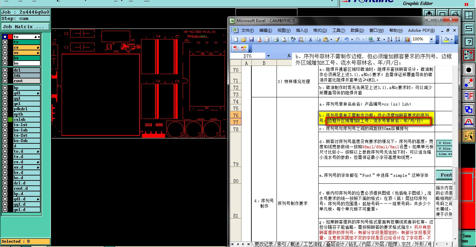
Task: Click green color swatch of layer cslsh
Action: tap(10, 120)
